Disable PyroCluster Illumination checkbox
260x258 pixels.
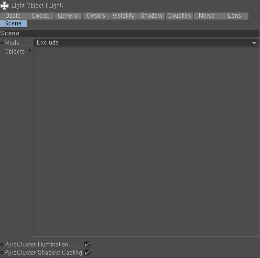coord(87,244)
